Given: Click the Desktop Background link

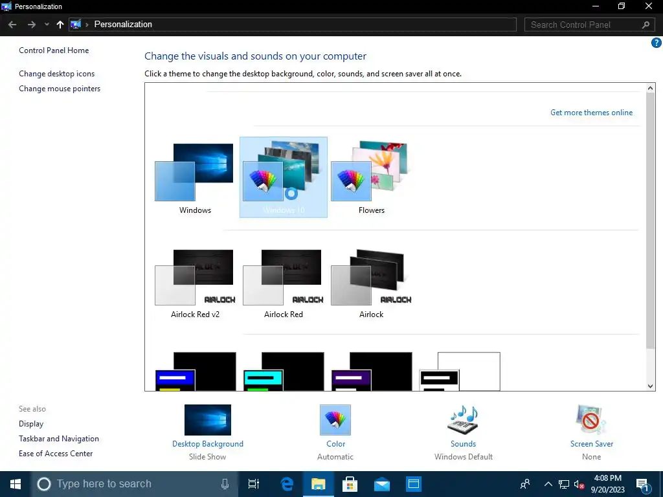Looking at the screenshot, I should pyautogui.click(x=208, y=444).
